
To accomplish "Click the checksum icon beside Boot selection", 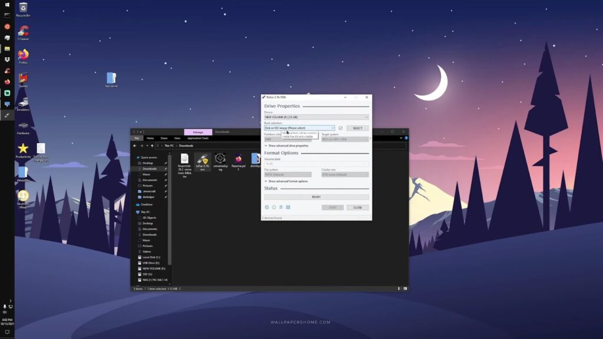I will pyautogui.click(x=341, y=128).
